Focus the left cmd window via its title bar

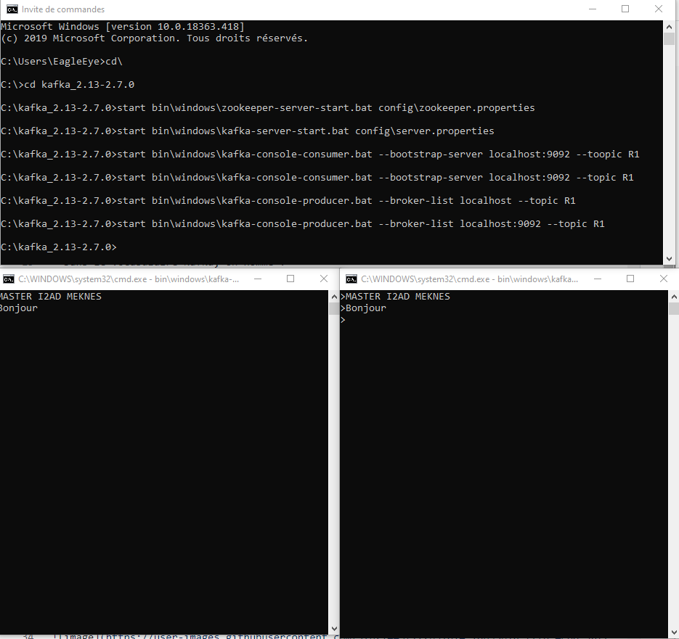coord(145,279)
